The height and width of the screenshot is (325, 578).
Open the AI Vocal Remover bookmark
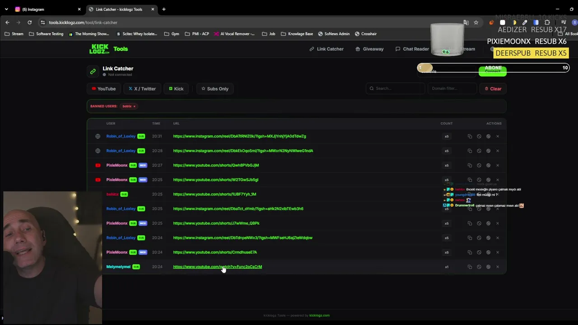coord(234,34)
